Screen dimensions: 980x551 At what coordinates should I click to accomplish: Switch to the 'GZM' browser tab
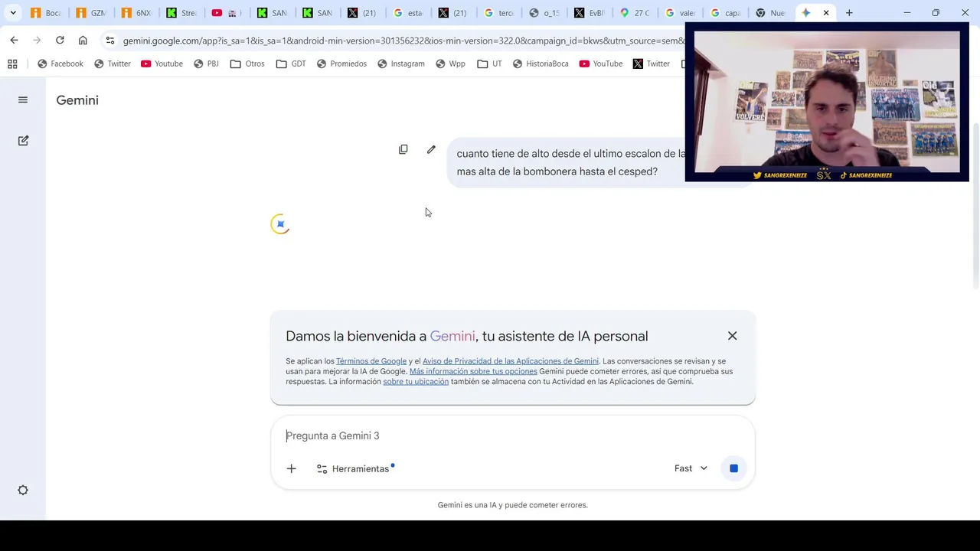tap(91, 13)
